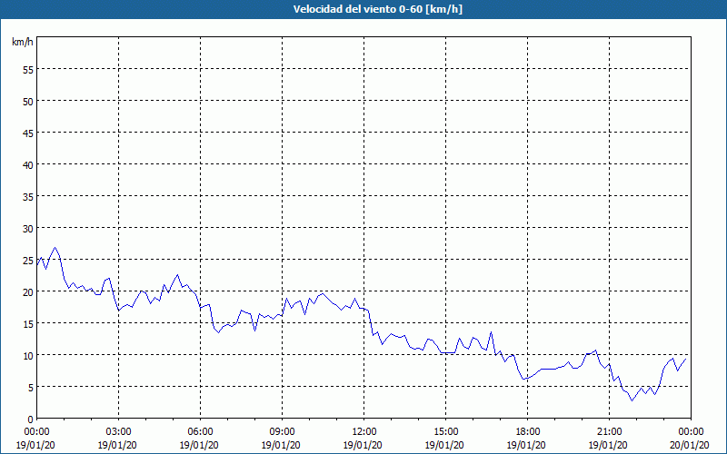
Task: Click the 19/01/20 date under 03:00
Action: click(x=117, y=445)
